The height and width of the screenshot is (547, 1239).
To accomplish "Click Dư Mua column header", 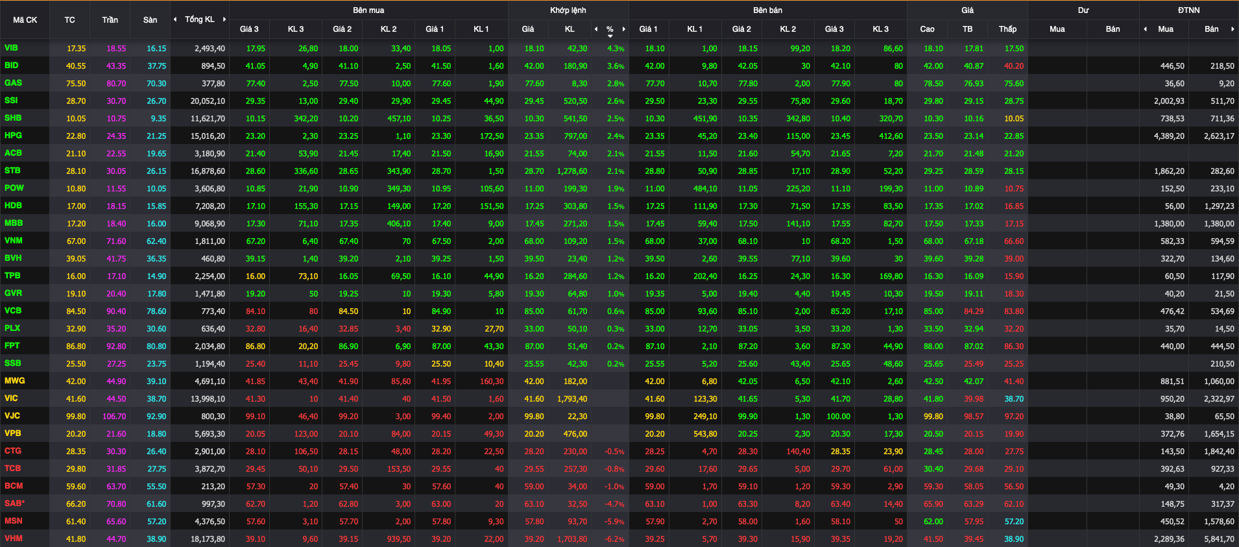I will [x=1057, y=29].
